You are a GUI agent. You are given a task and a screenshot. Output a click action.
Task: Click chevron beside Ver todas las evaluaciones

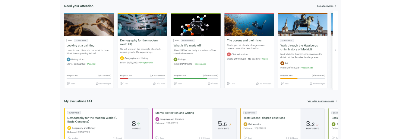point(336,101)
